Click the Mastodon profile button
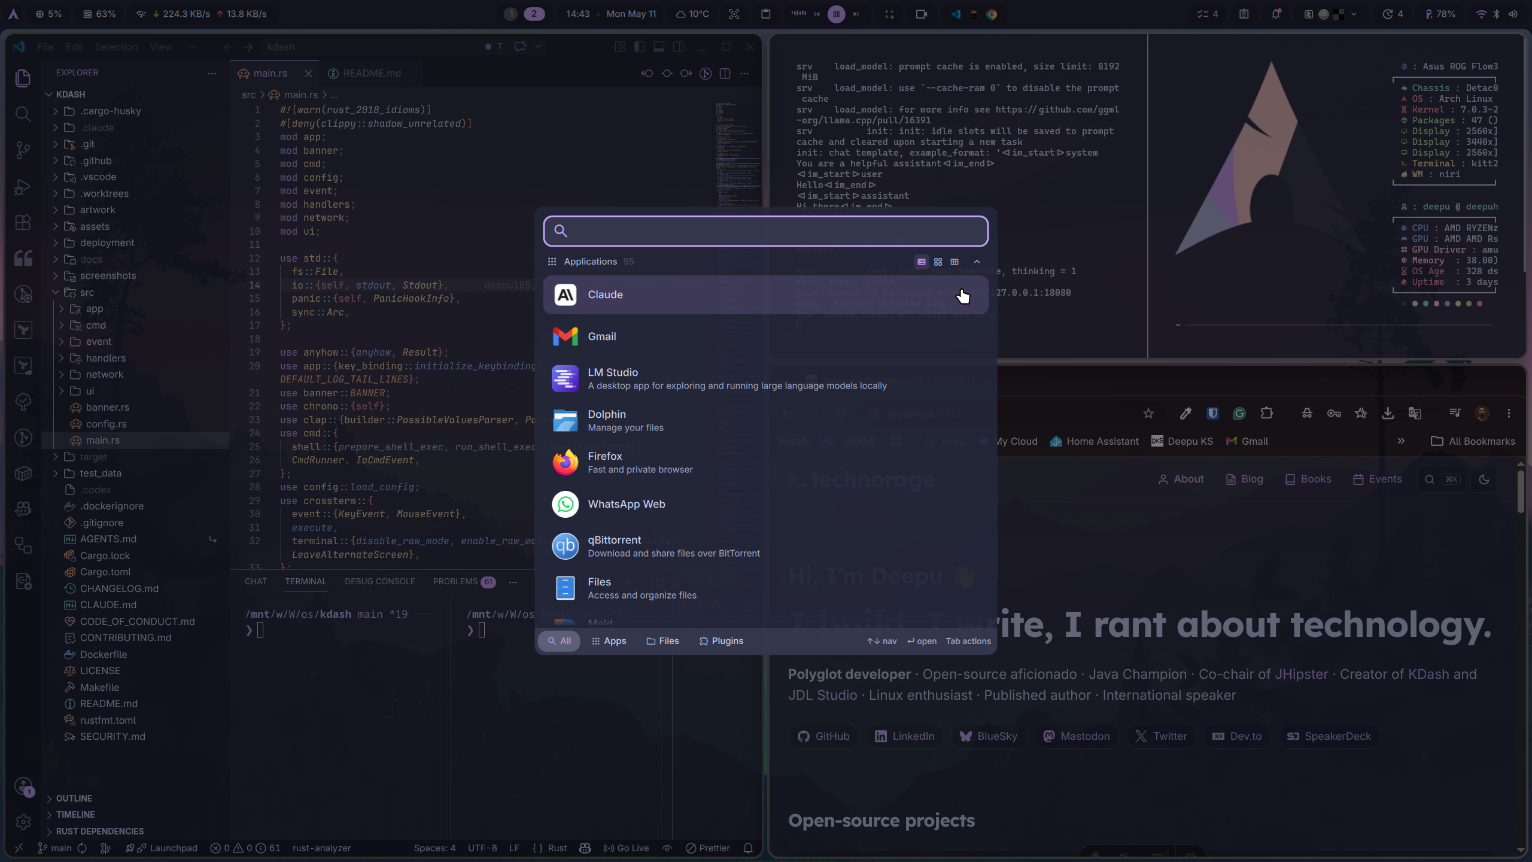This screenshot has width=1532, height=862. pyautogui.click(x=1076, y=737)
